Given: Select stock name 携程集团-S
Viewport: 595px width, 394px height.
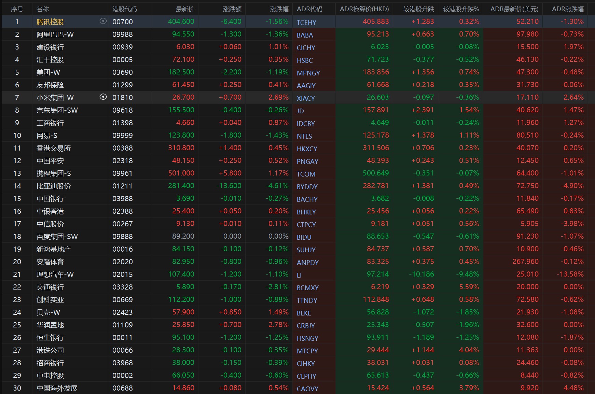Looking at the screenshot, I should 54,173.
